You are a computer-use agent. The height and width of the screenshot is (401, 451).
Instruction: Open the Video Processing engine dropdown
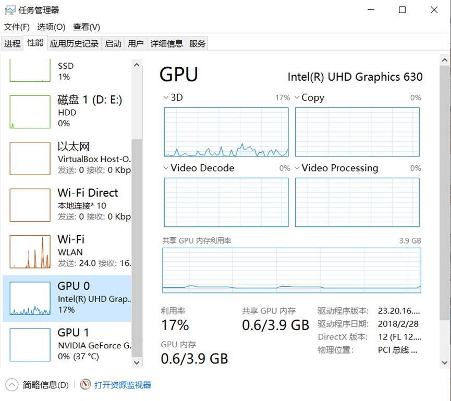(x=297, y=168)
